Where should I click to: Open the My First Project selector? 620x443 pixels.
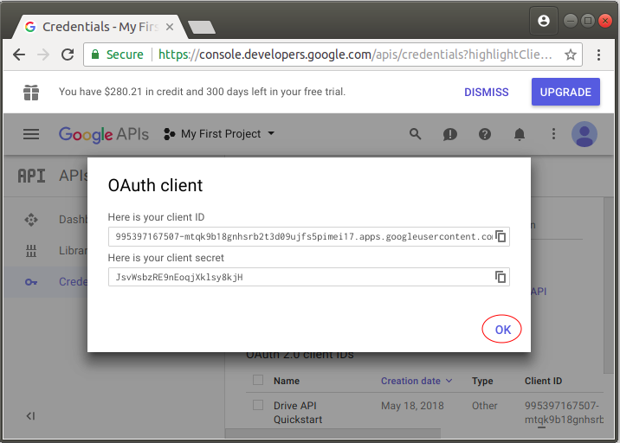(x=219, y=134)
